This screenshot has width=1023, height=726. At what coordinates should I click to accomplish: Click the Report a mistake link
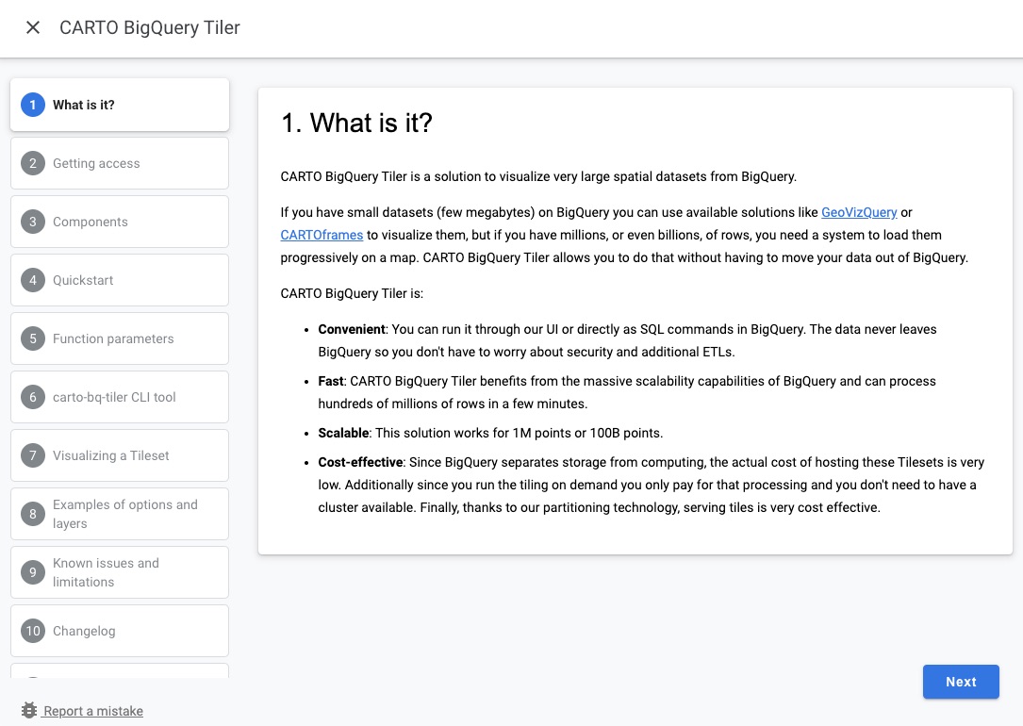pos(93,711)
